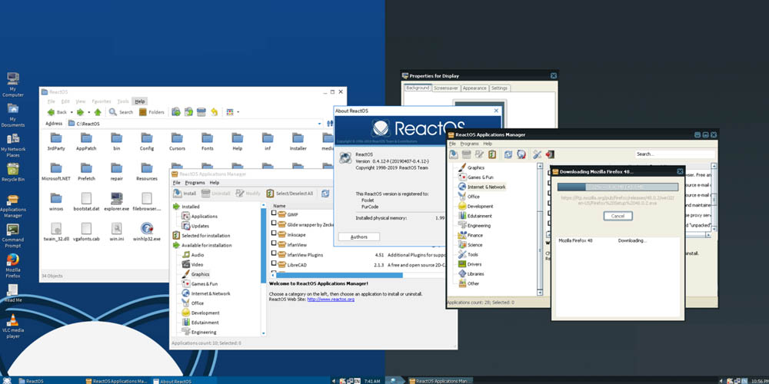Open the Views dropdown in explorer toolbar

tap(238, 112)
